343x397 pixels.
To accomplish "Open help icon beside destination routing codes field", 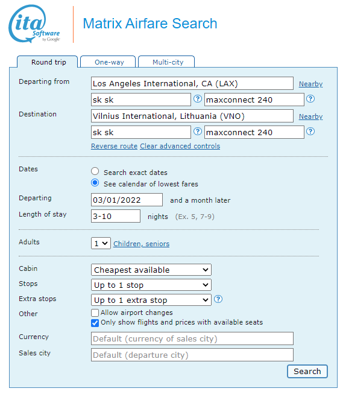I will coord(198,132).
